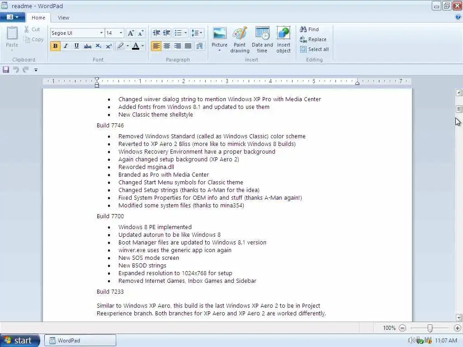Open the paragraph settings dialog icon
Viewport: 463px width, 347px height.
click(x=199, y=46)
